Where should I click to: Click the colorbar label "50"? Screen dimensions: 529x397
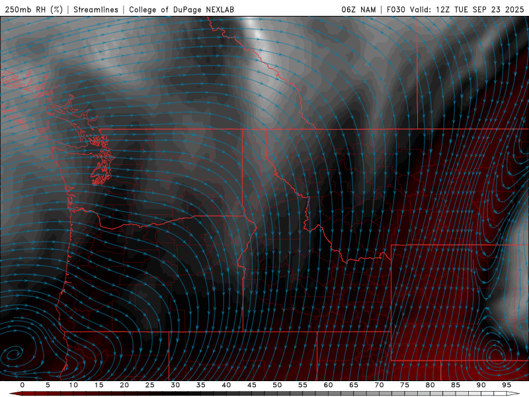[x=277, y=385]
